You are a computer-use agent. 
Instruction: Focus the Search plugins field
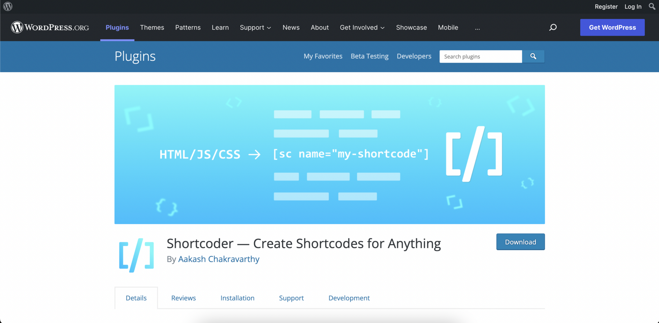point(481,57)
